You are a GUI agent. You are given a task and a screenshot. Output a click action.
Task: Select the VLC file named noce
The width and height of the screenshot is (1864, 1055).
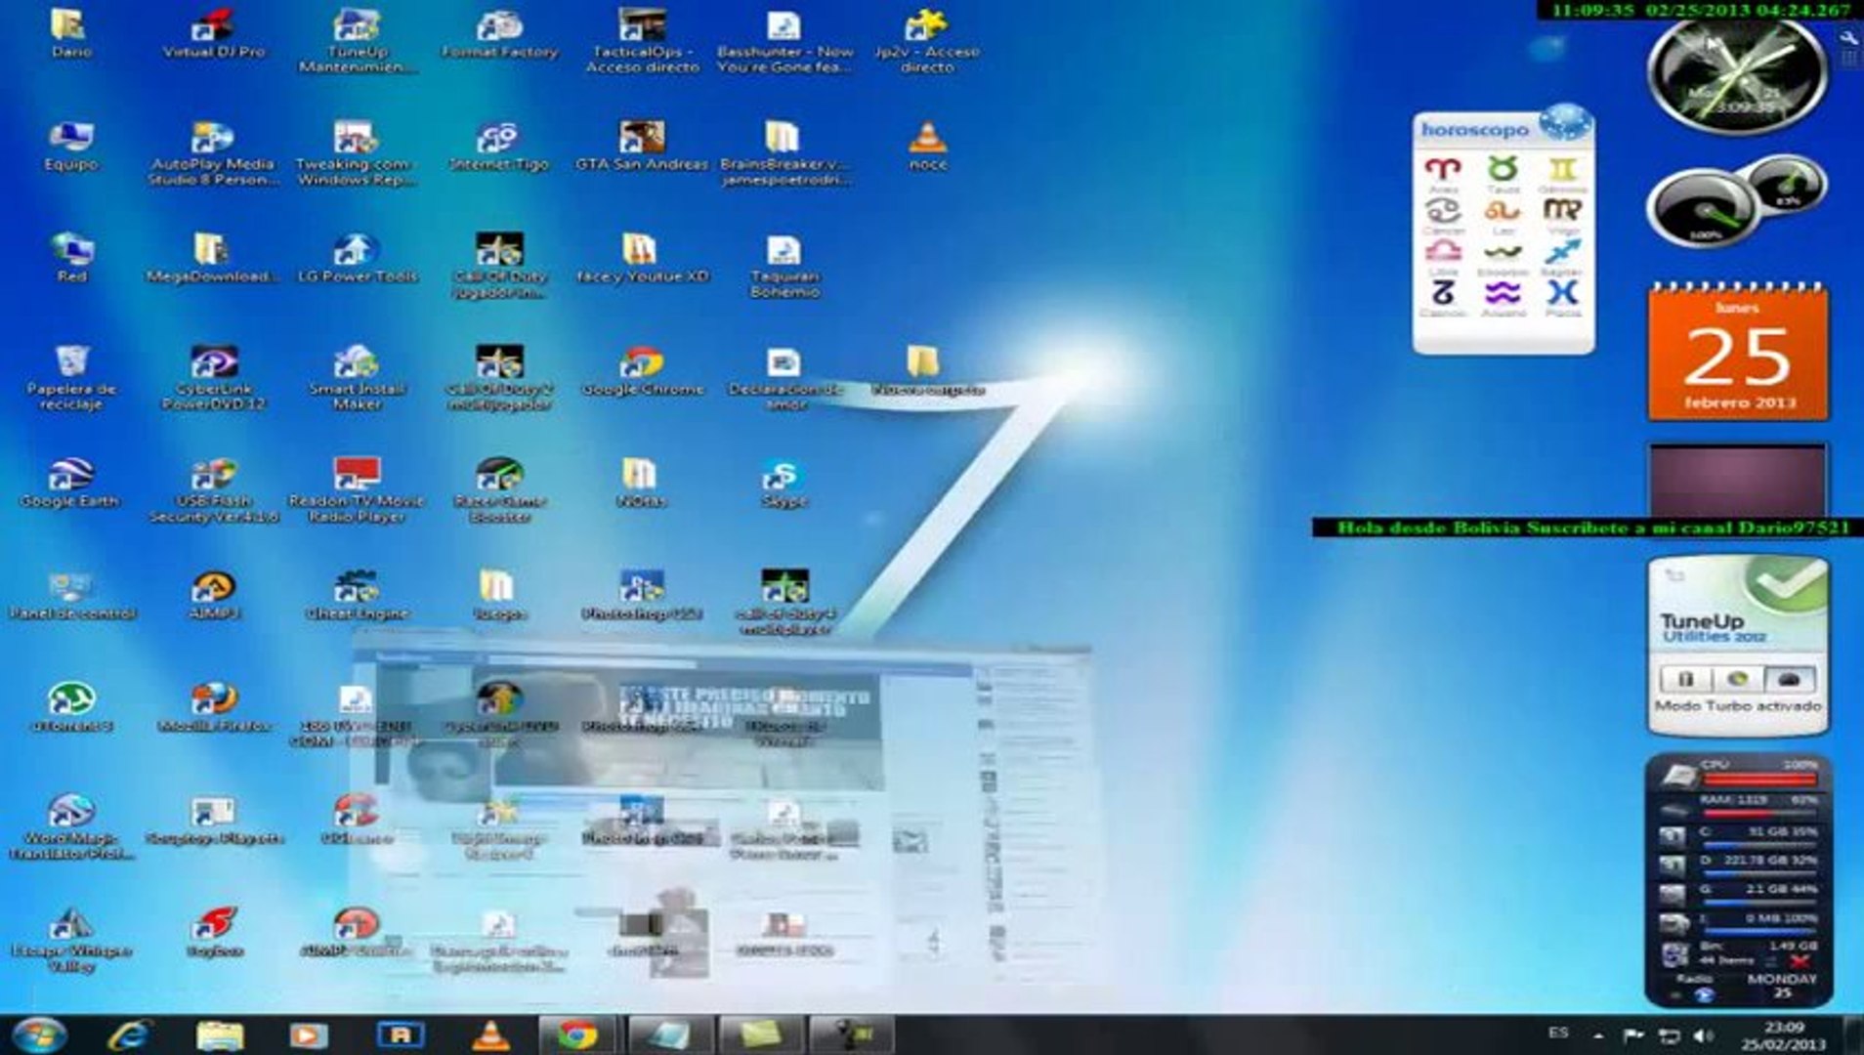point(927,146)
